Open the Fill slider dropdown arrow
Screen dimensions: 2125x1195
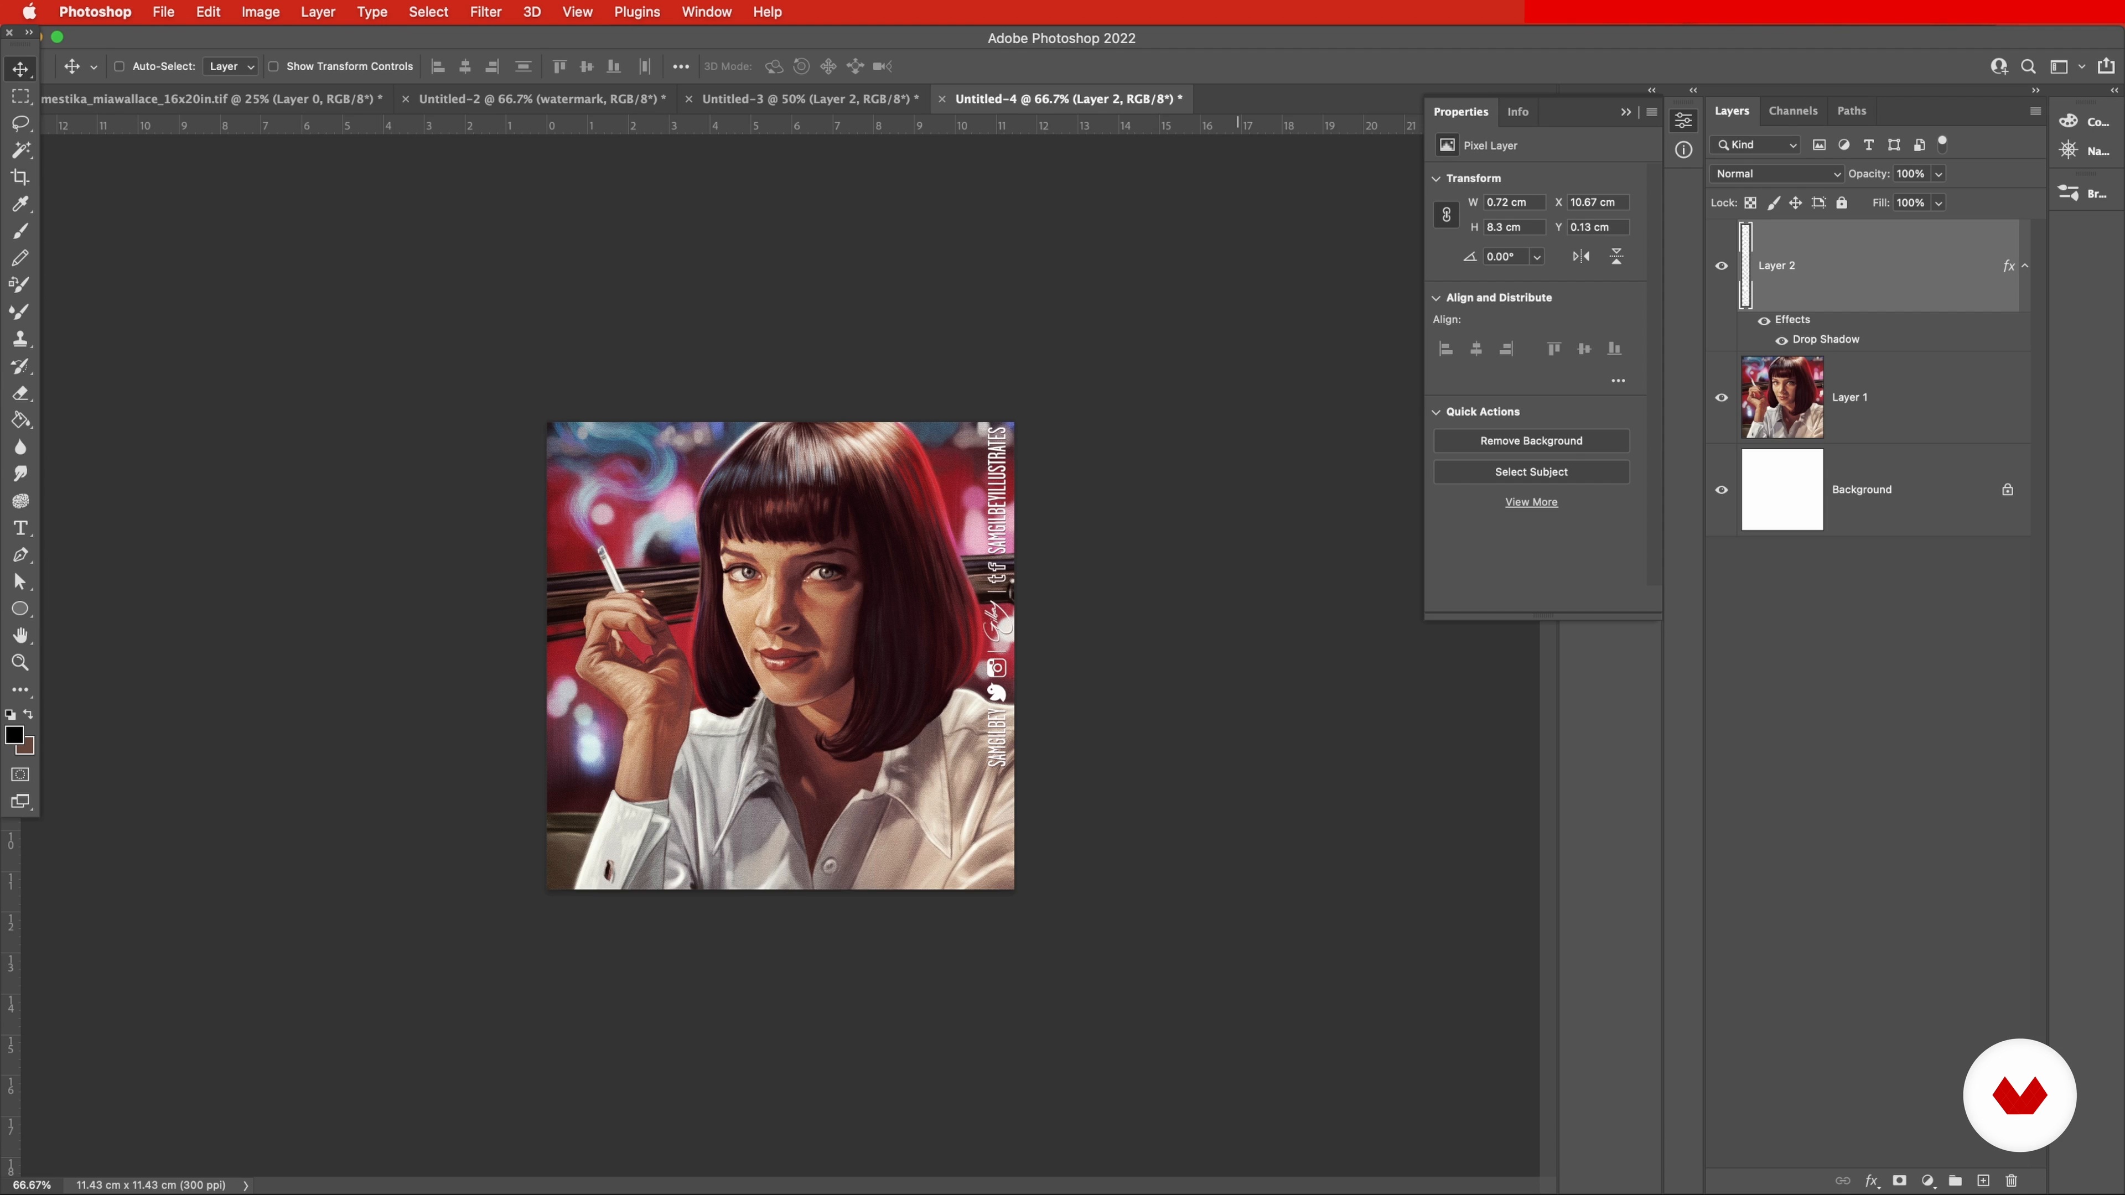(x=1939, y=203)
